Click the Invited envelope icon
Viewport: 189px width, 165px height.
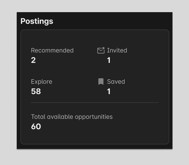coord(101,51)
